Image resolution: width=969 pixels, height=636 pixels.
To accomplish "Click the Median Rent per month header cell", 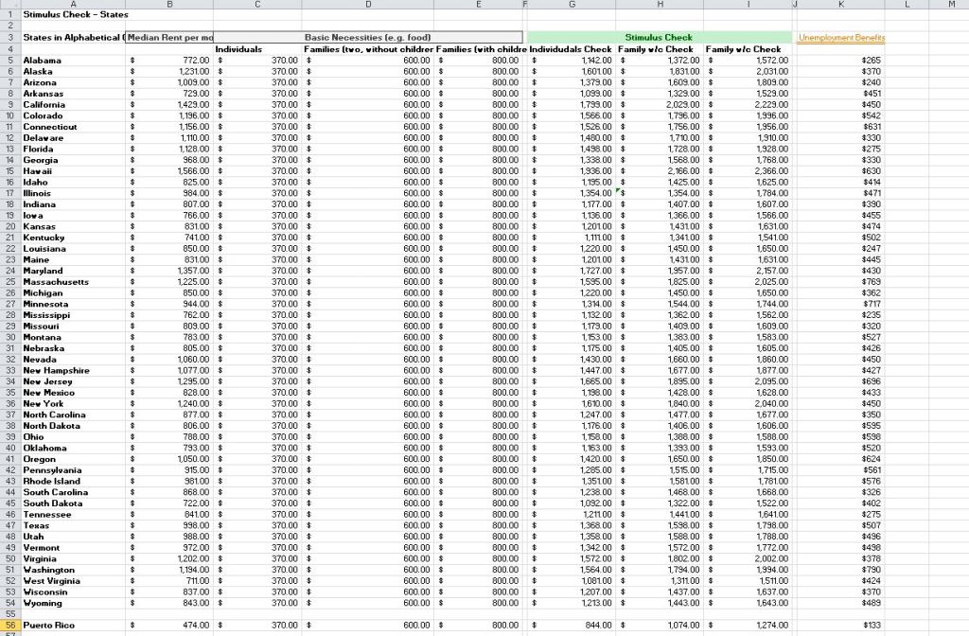I will 169,37.
